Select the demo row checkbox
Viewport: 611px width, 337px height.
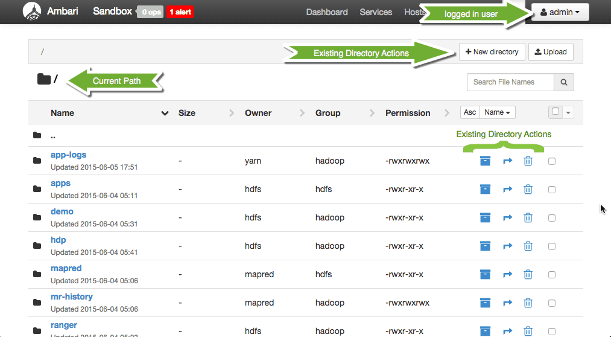pyautogui.click(x=552, y=218)
